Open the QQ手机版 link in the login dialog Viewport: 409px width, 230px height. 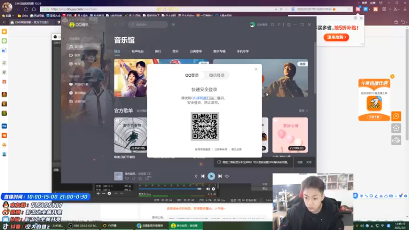[199, 98]
